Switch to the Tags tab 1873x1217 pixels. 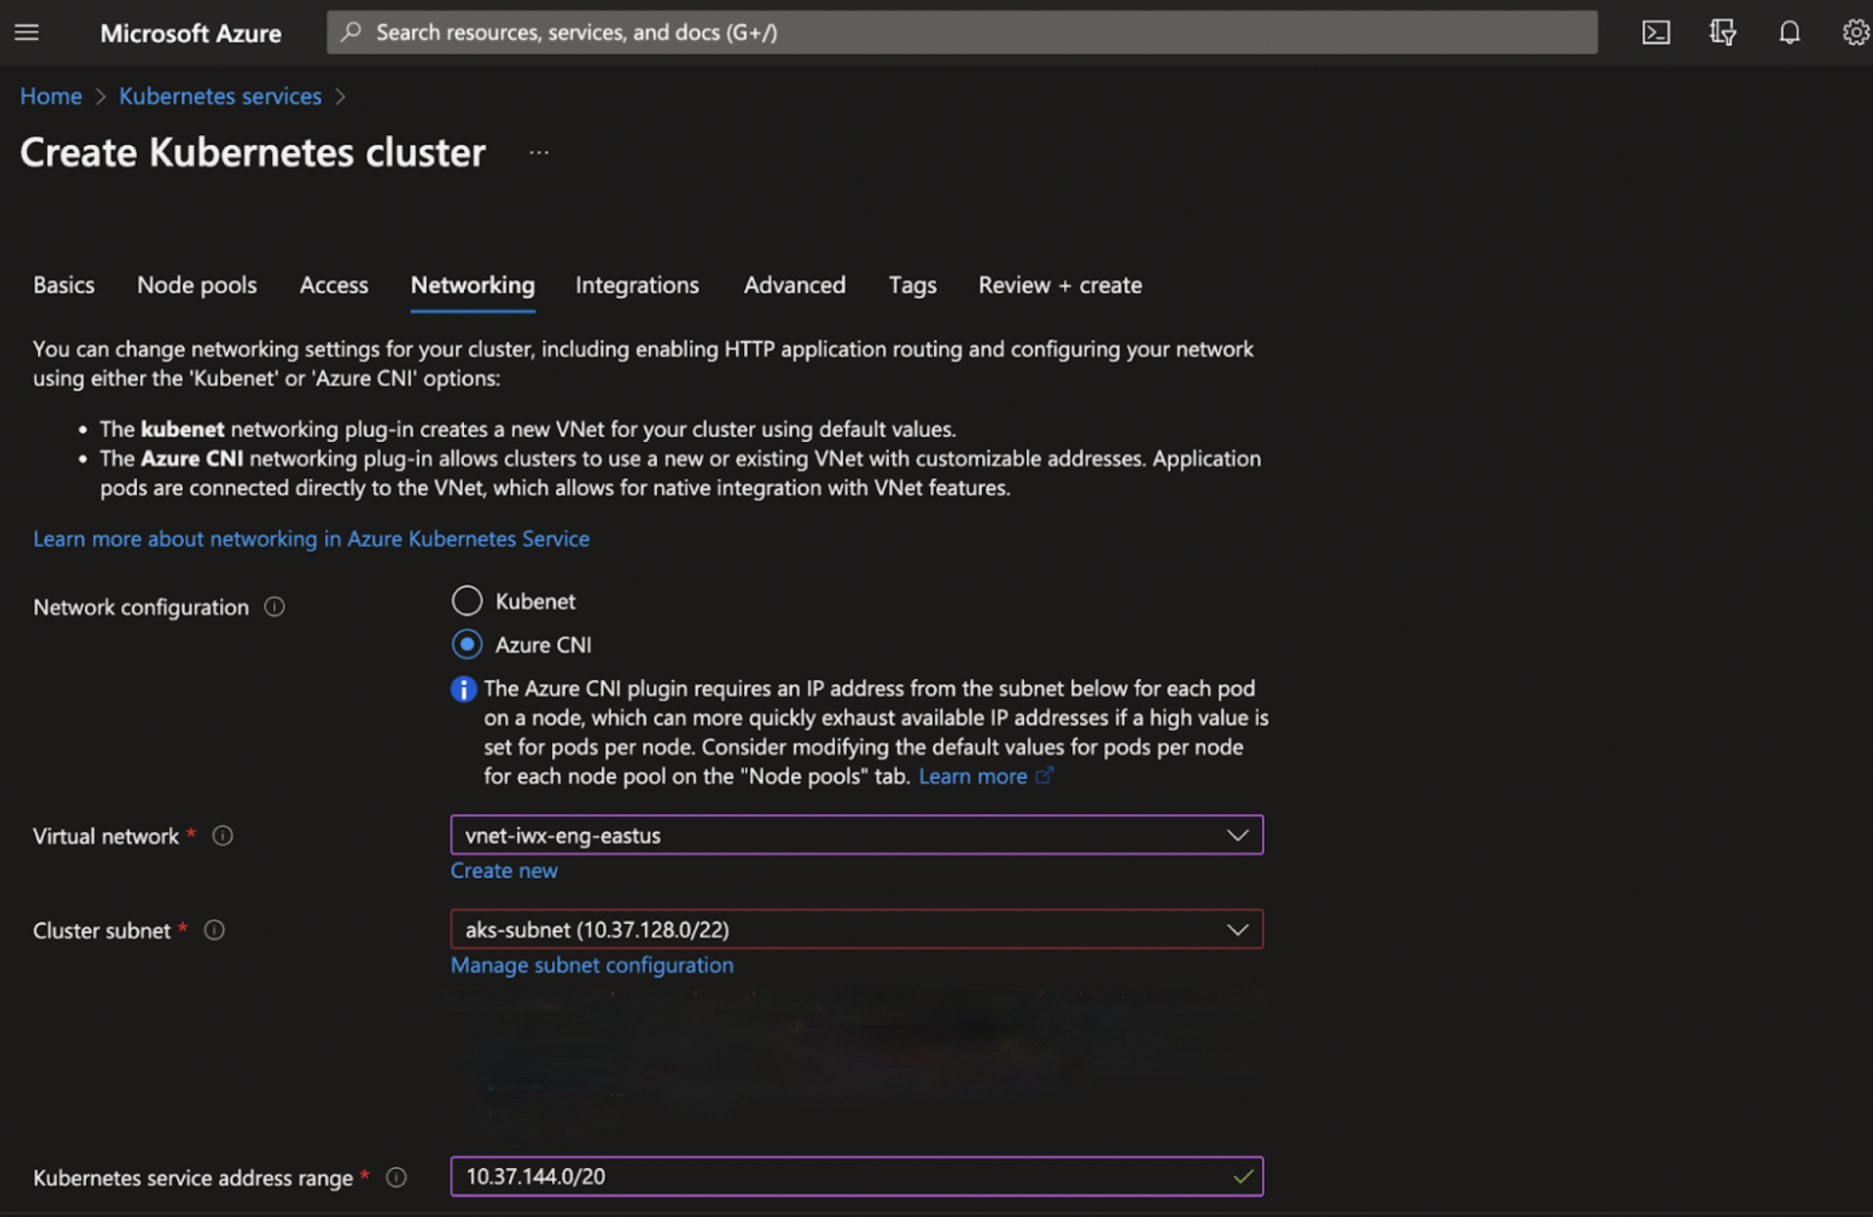pyautogui.click(x=912, y=285)
